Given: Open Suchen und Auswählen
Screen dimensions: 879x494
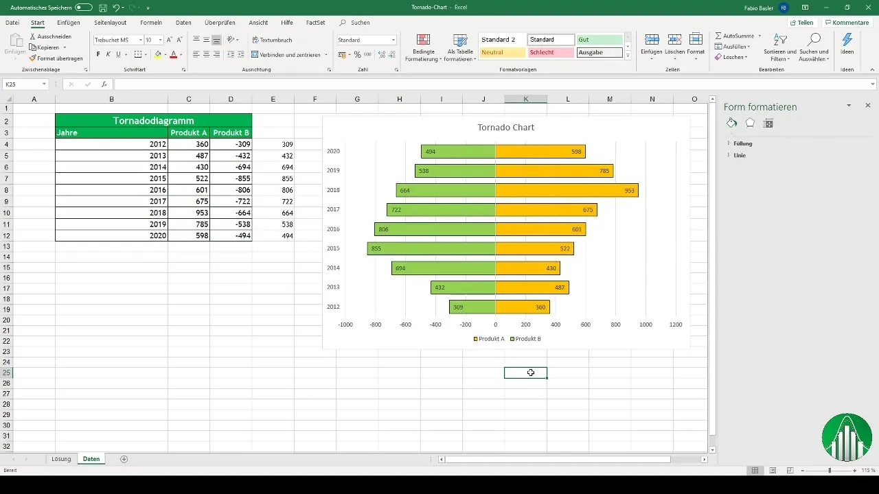Looking at the screenshot, I should click(814, 47).
